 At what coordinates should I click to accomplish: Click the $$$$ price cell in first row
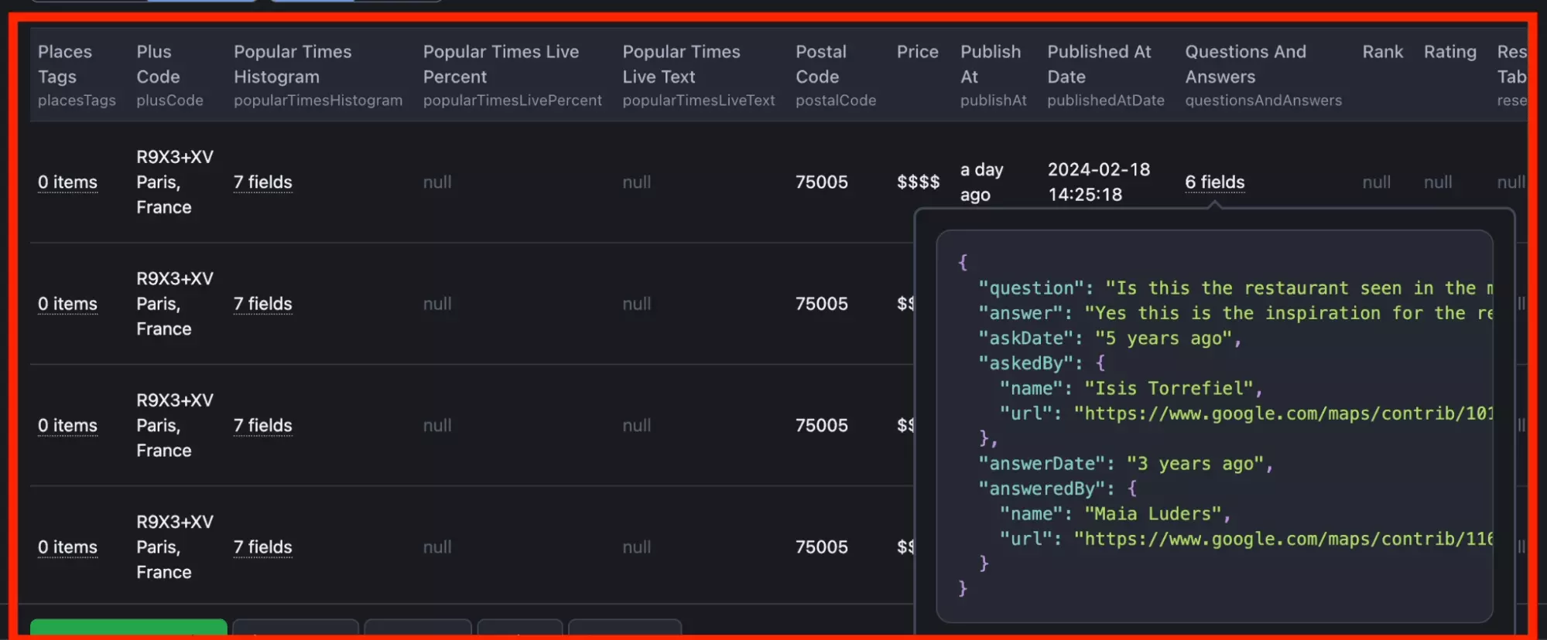[918, 182]
